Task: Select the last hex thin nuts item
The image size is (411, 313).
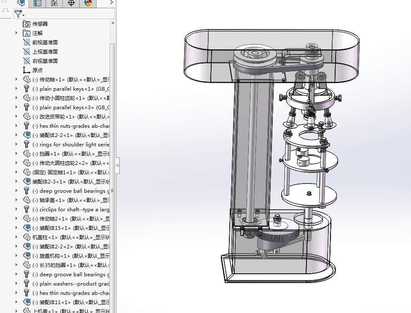Action: tap(70, 293)
